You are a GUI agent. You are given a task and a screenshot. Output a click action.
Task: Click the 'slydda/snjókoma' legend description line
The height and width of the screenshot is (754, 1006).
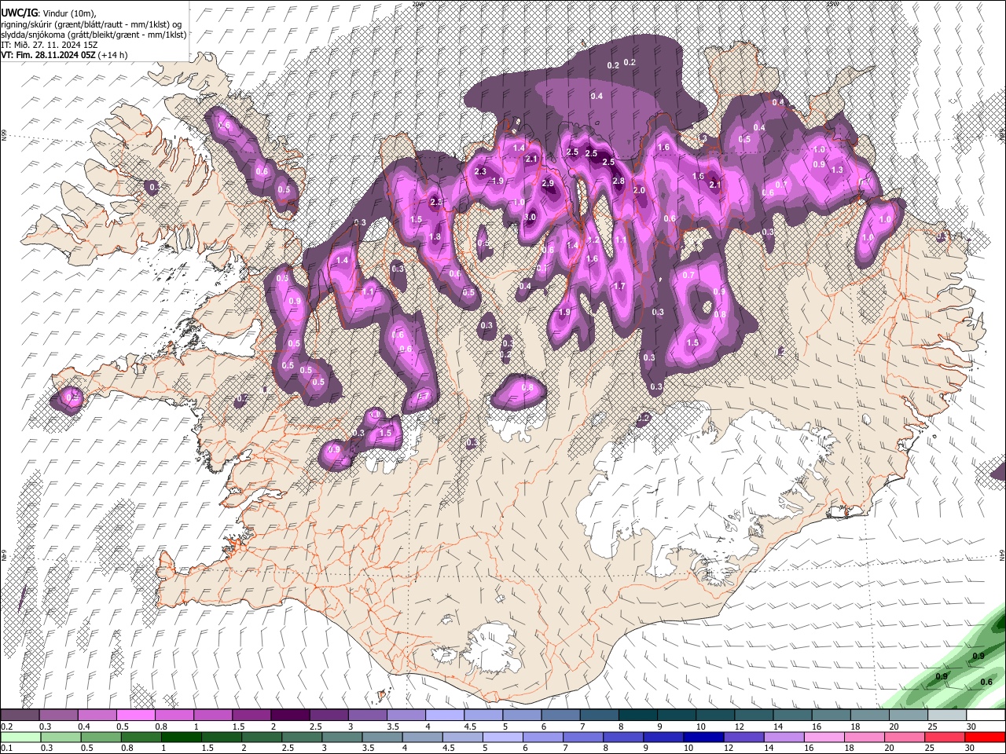94,35
